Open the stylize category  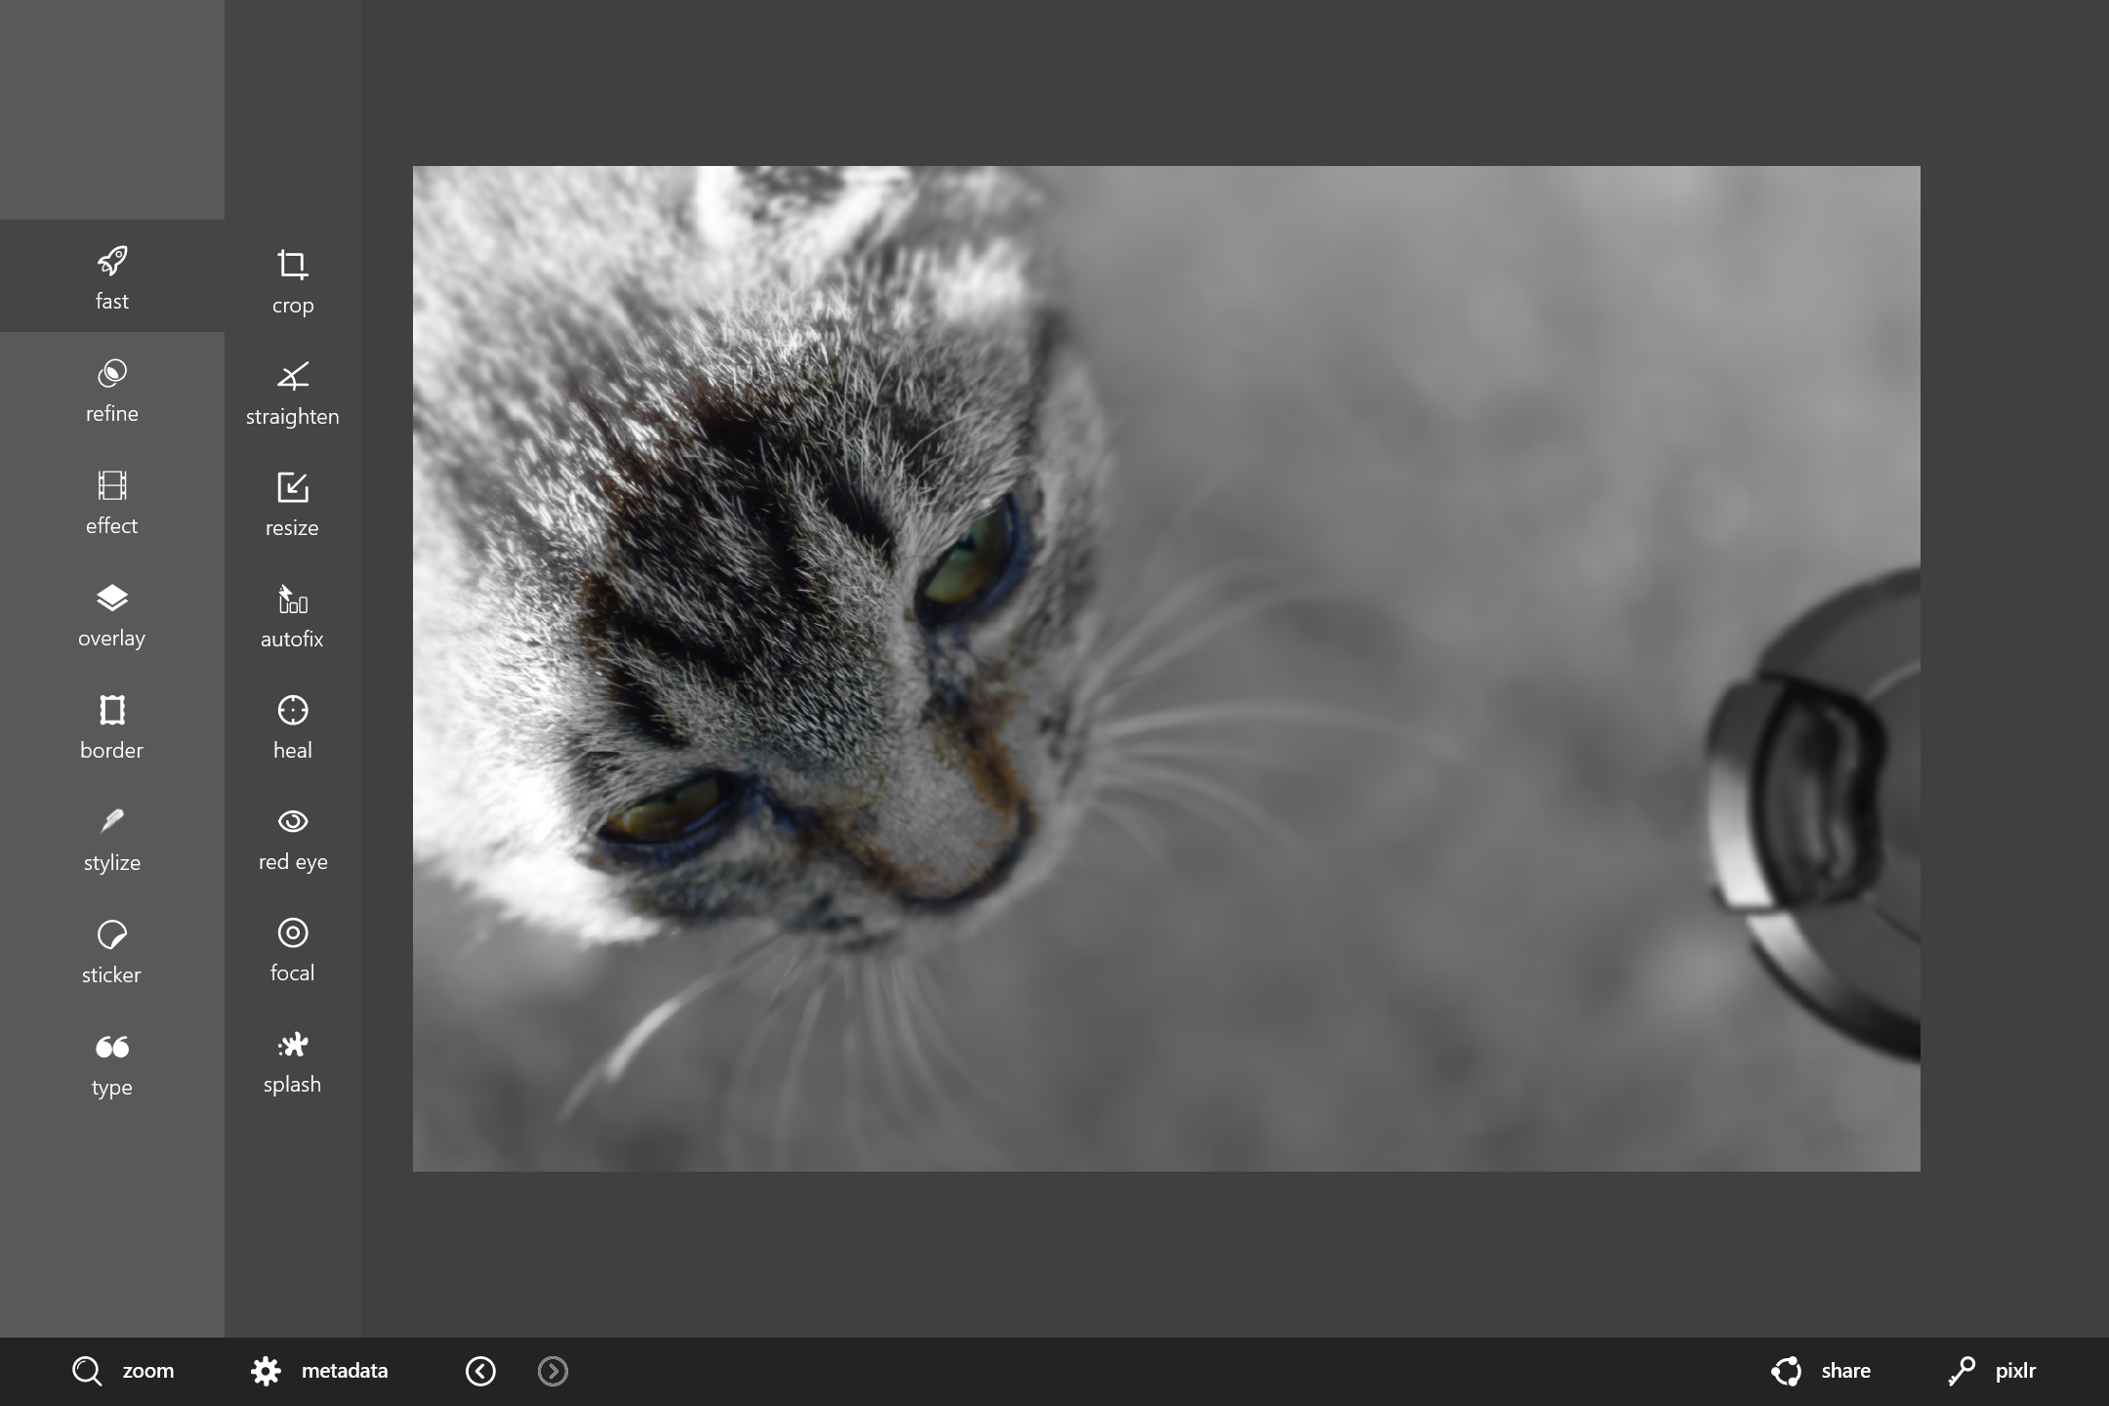click(x=111, y=839)
